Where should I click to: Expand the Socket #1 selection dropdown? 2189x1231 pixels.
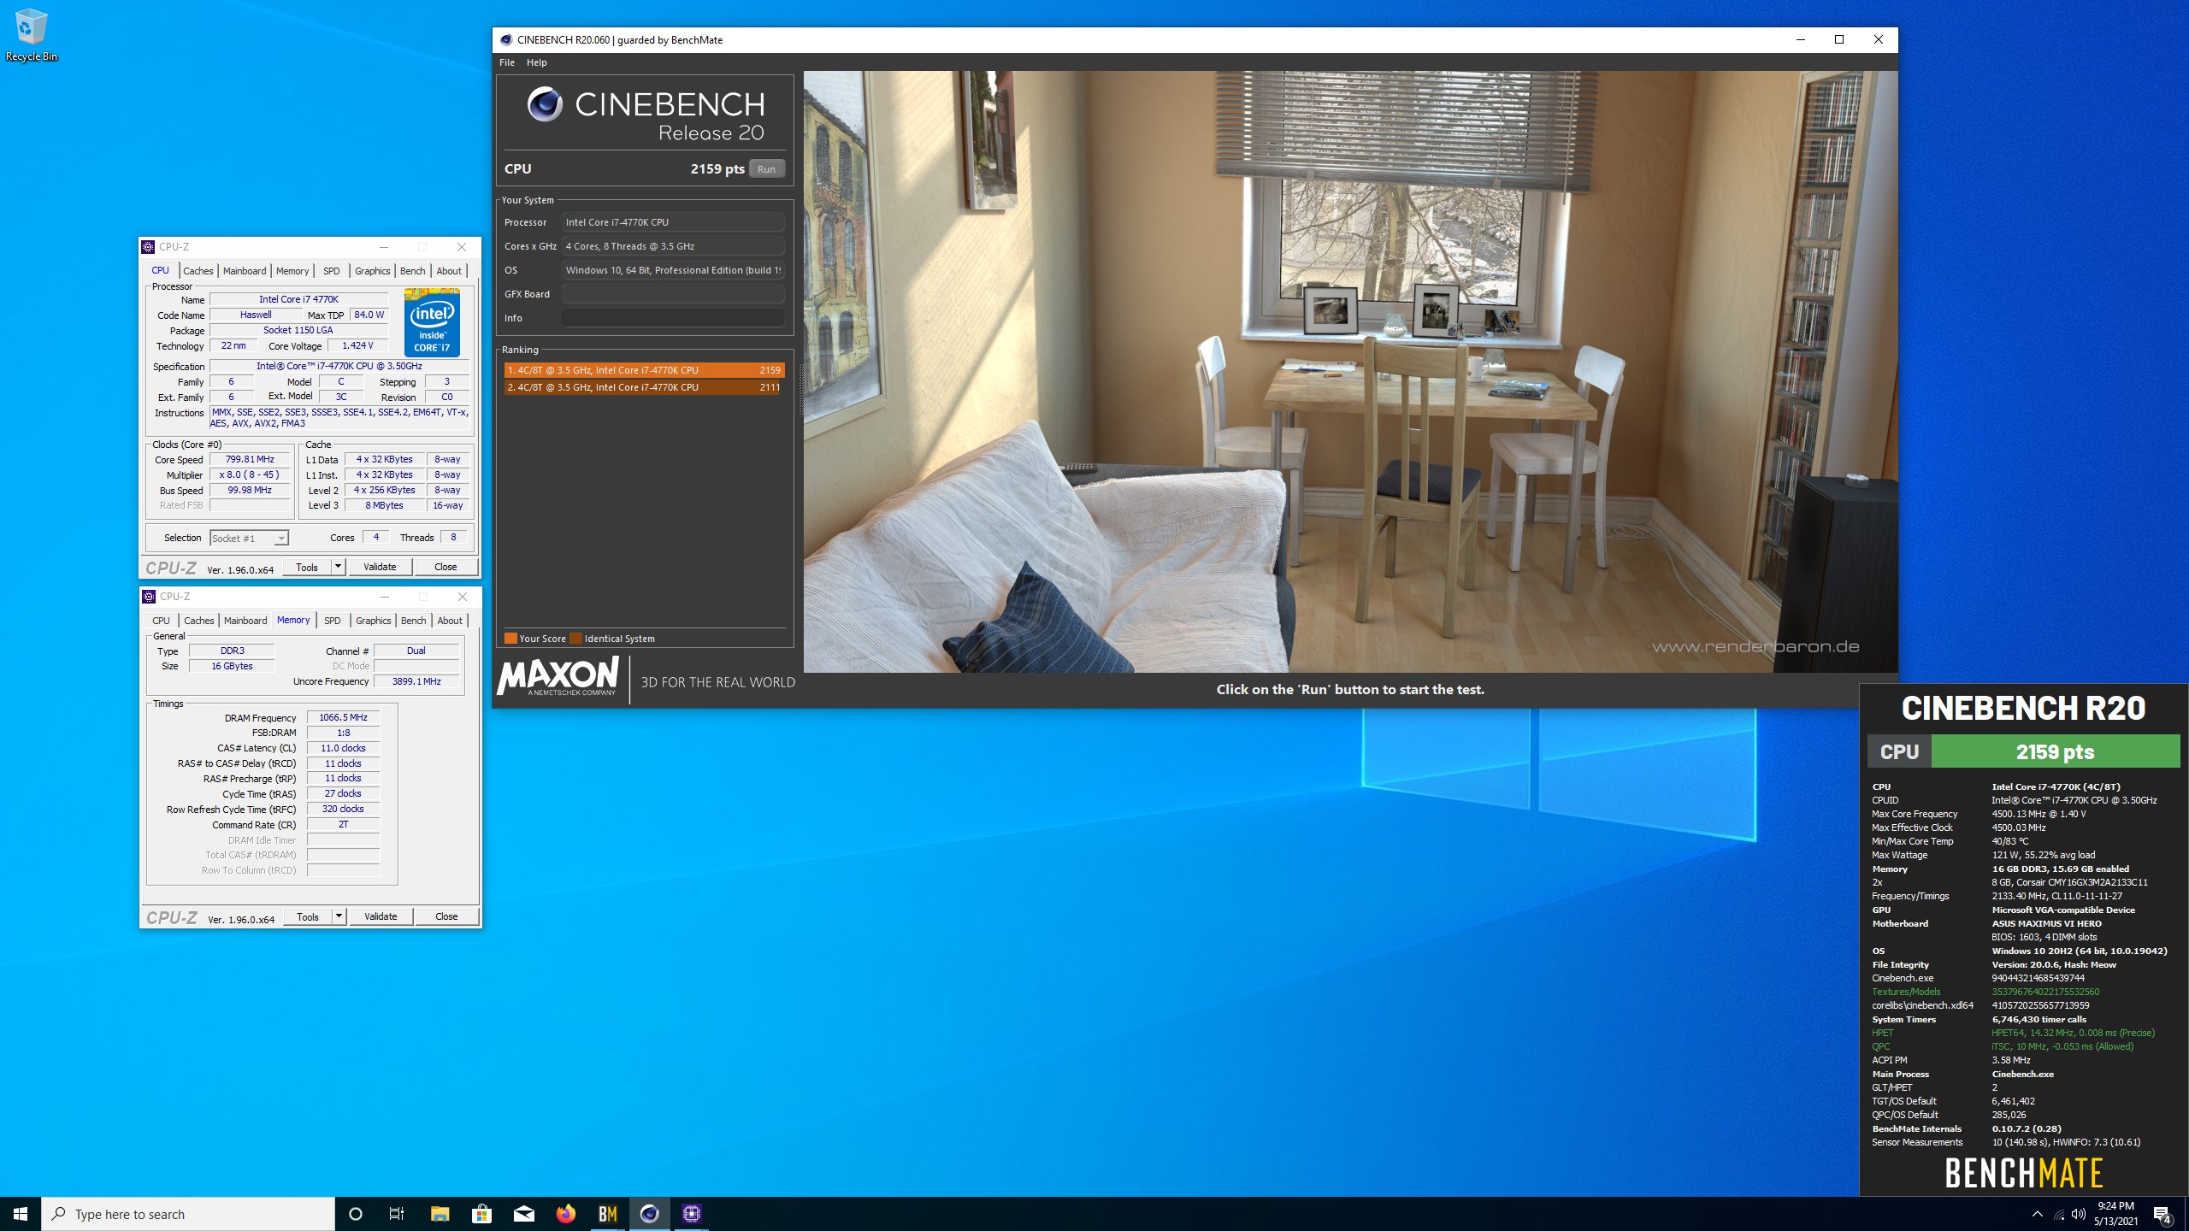tap(280, 539)
